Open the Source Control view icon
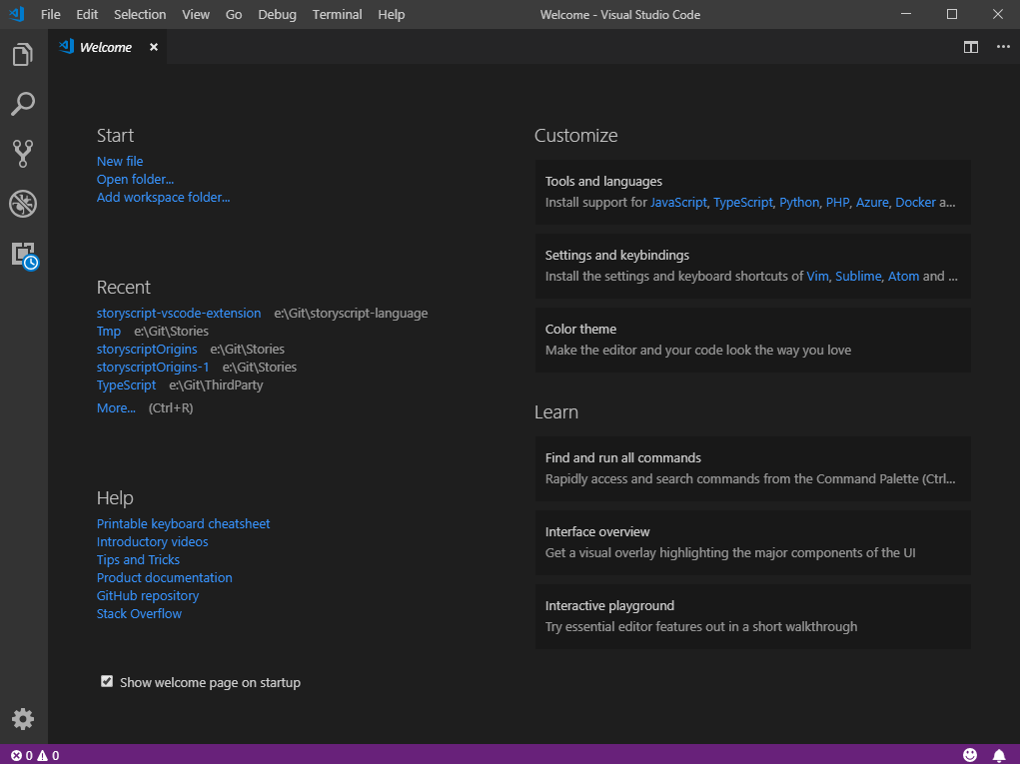 click(x=23, y=154)
